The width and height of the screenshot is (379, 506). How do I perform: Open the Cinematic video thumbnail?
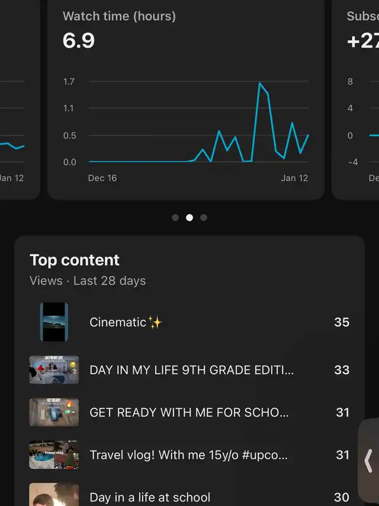(54, 322)
